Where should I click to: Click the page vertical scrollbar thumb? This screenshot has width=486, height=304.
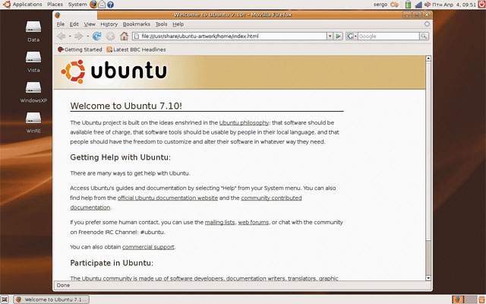click(x=428, y=150)
